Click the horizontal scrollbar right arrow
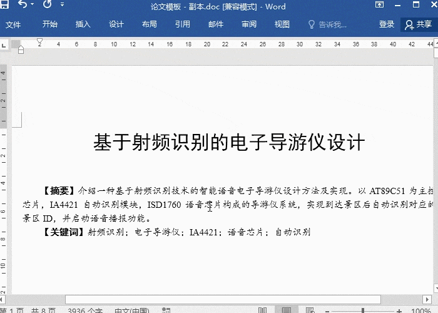Screen dimensions: 438x313 (427, 299)
